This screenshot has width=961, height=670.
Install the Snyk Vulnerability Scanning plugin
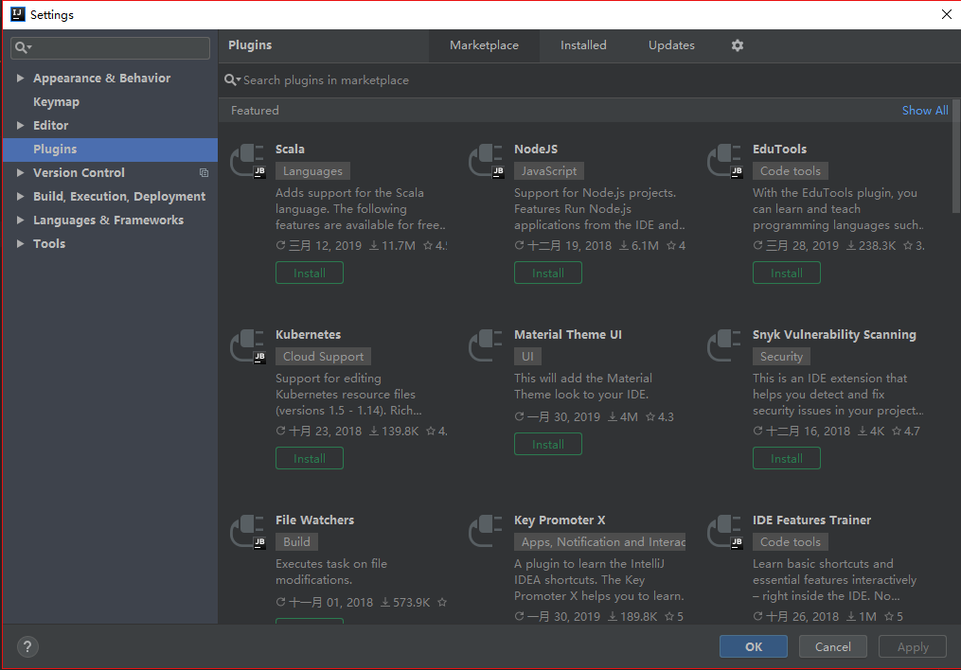(787, 459)
